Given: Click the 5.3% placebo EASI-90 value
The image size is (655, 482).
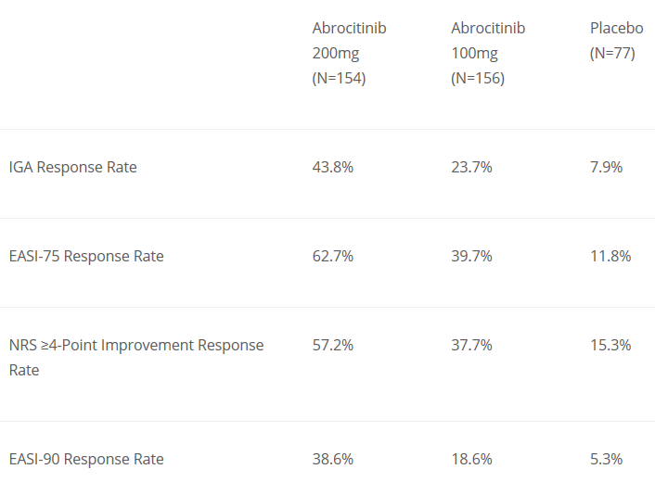Looking at the screenshot, I should click(607, 459).
